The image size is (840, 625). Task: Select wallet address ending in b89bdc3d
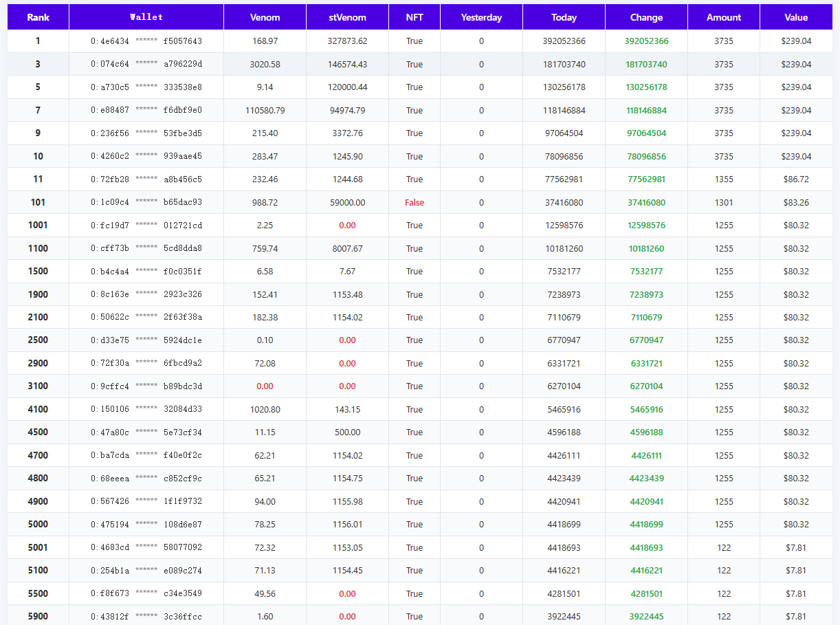(x=146, y=386)
